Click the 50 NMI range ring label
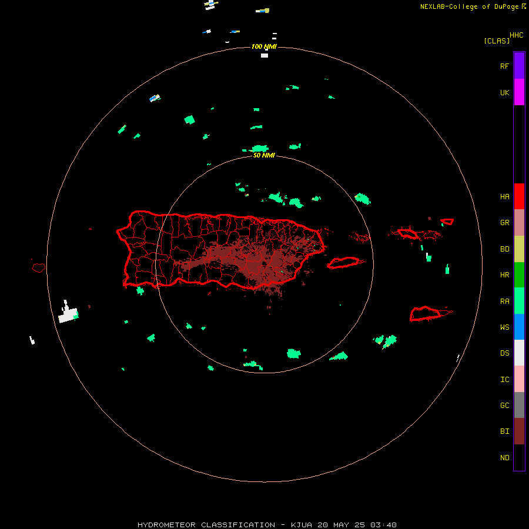Image resolution: width=529 pixels, height=529 pixels. click(x=264, y=155)
